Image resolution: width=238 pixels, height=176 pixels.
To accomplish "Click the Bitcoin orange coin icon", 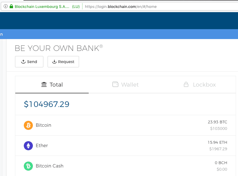I will pyautogui.click(x=28, y=125).
